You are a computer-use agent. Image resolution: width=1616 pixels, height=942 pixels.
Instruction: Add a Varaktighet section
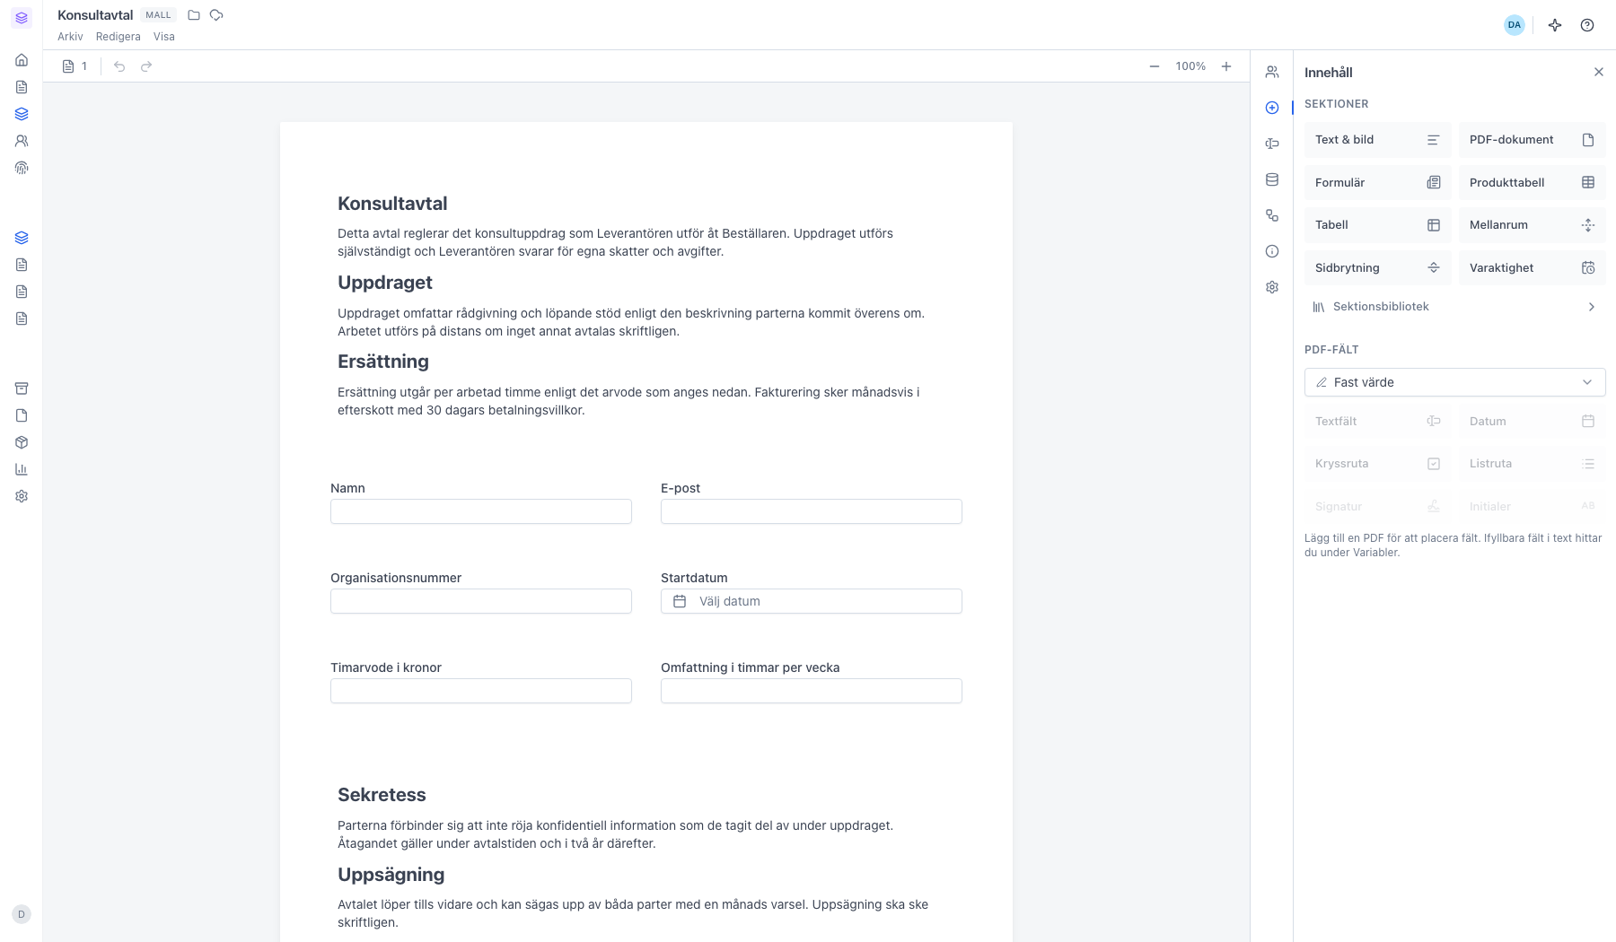point(1532,268)
